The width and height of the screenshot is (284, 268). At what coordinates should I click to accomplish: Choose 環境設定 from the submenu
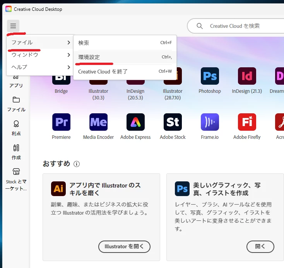(x=125, y=57)
